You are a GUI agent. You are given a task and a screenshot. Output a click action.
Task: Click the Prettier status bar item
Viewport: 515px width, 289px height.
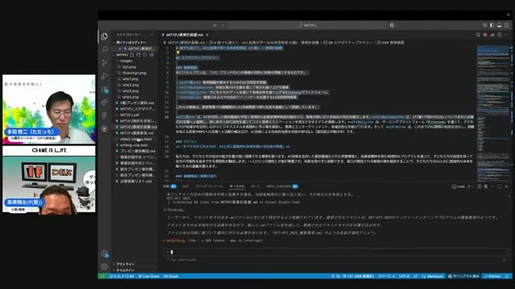(x=492, y=276)
